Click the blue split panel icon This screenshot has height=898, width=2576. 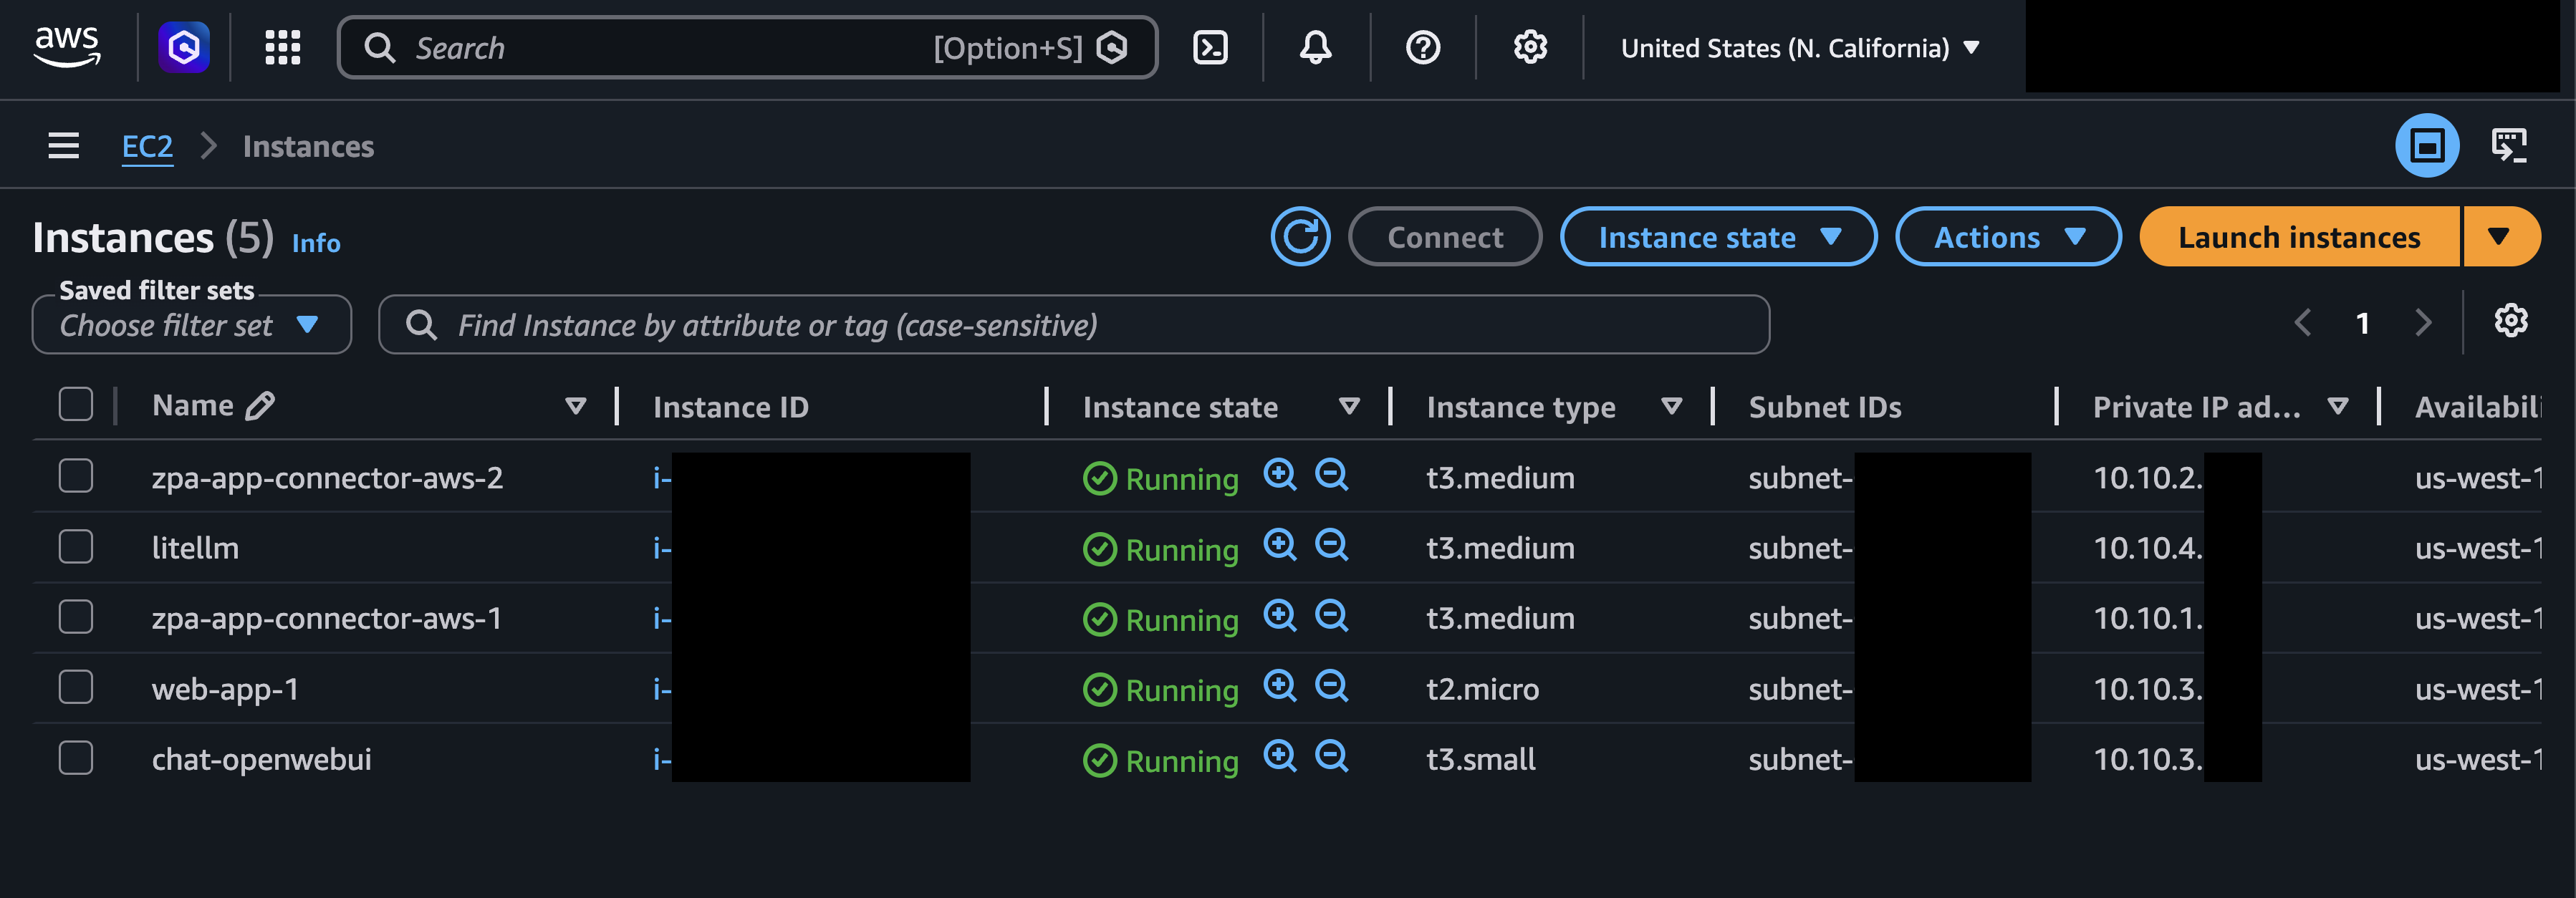[2427, 146]
